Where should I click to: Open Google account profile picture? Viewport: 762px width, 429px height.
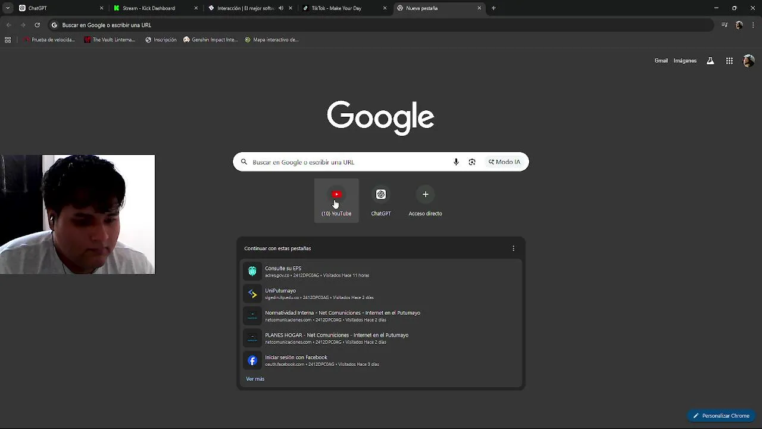(x=749, y=61)
